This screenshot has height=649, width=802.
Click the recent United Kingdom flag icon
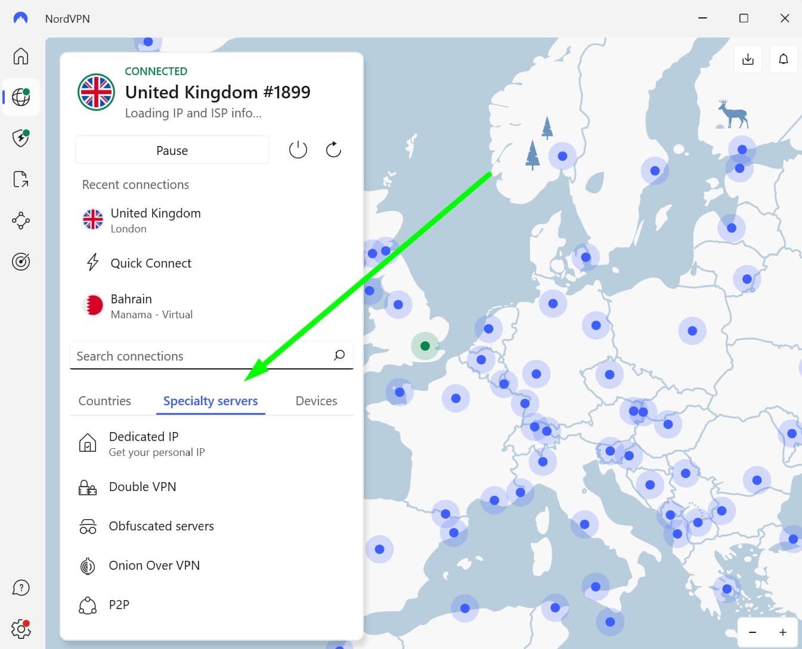(93, 219)
